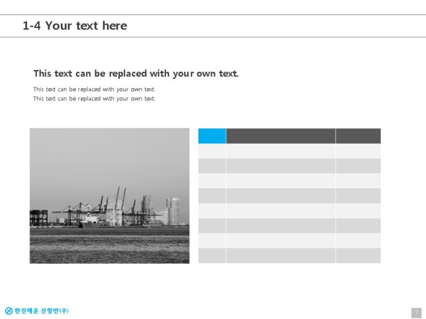Screen dimensions: 426x319
Task: Select the third data row's first column cell
Action: coord(212,181)
